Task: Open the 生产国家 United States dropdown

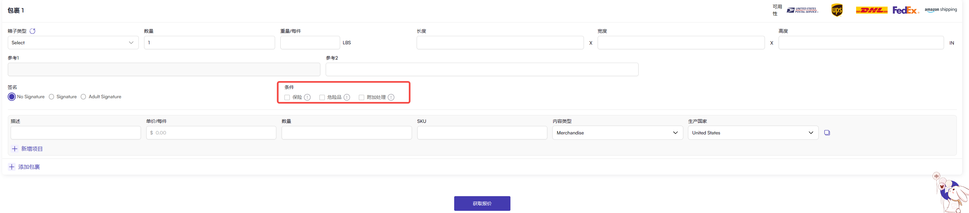Action: click(753, 133)
